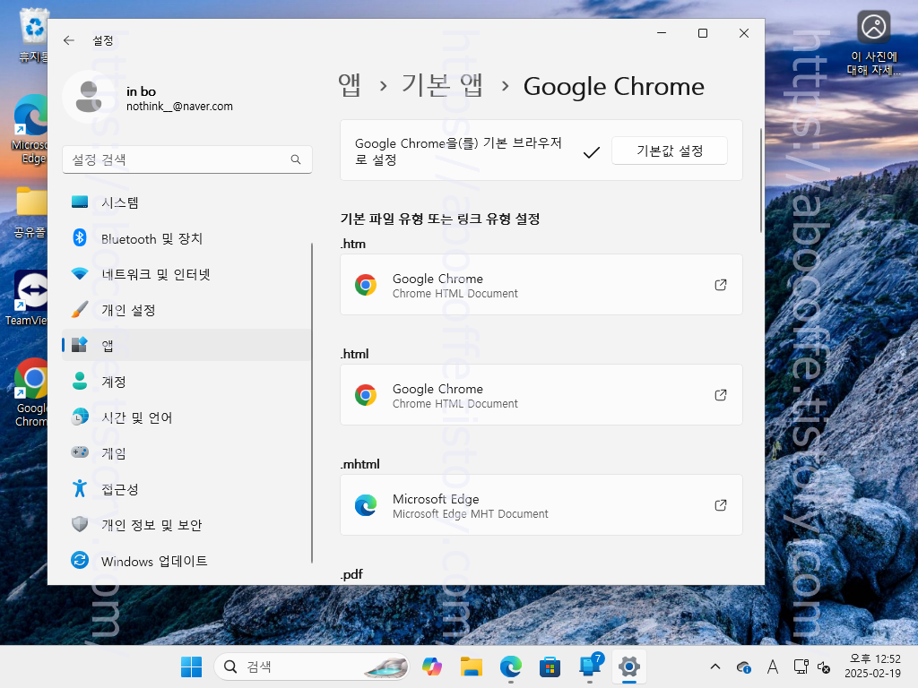Screen dimensions: 918x688
Task: Click the globe clock 시간 및 언어 icon
Action: pos(80,417)
